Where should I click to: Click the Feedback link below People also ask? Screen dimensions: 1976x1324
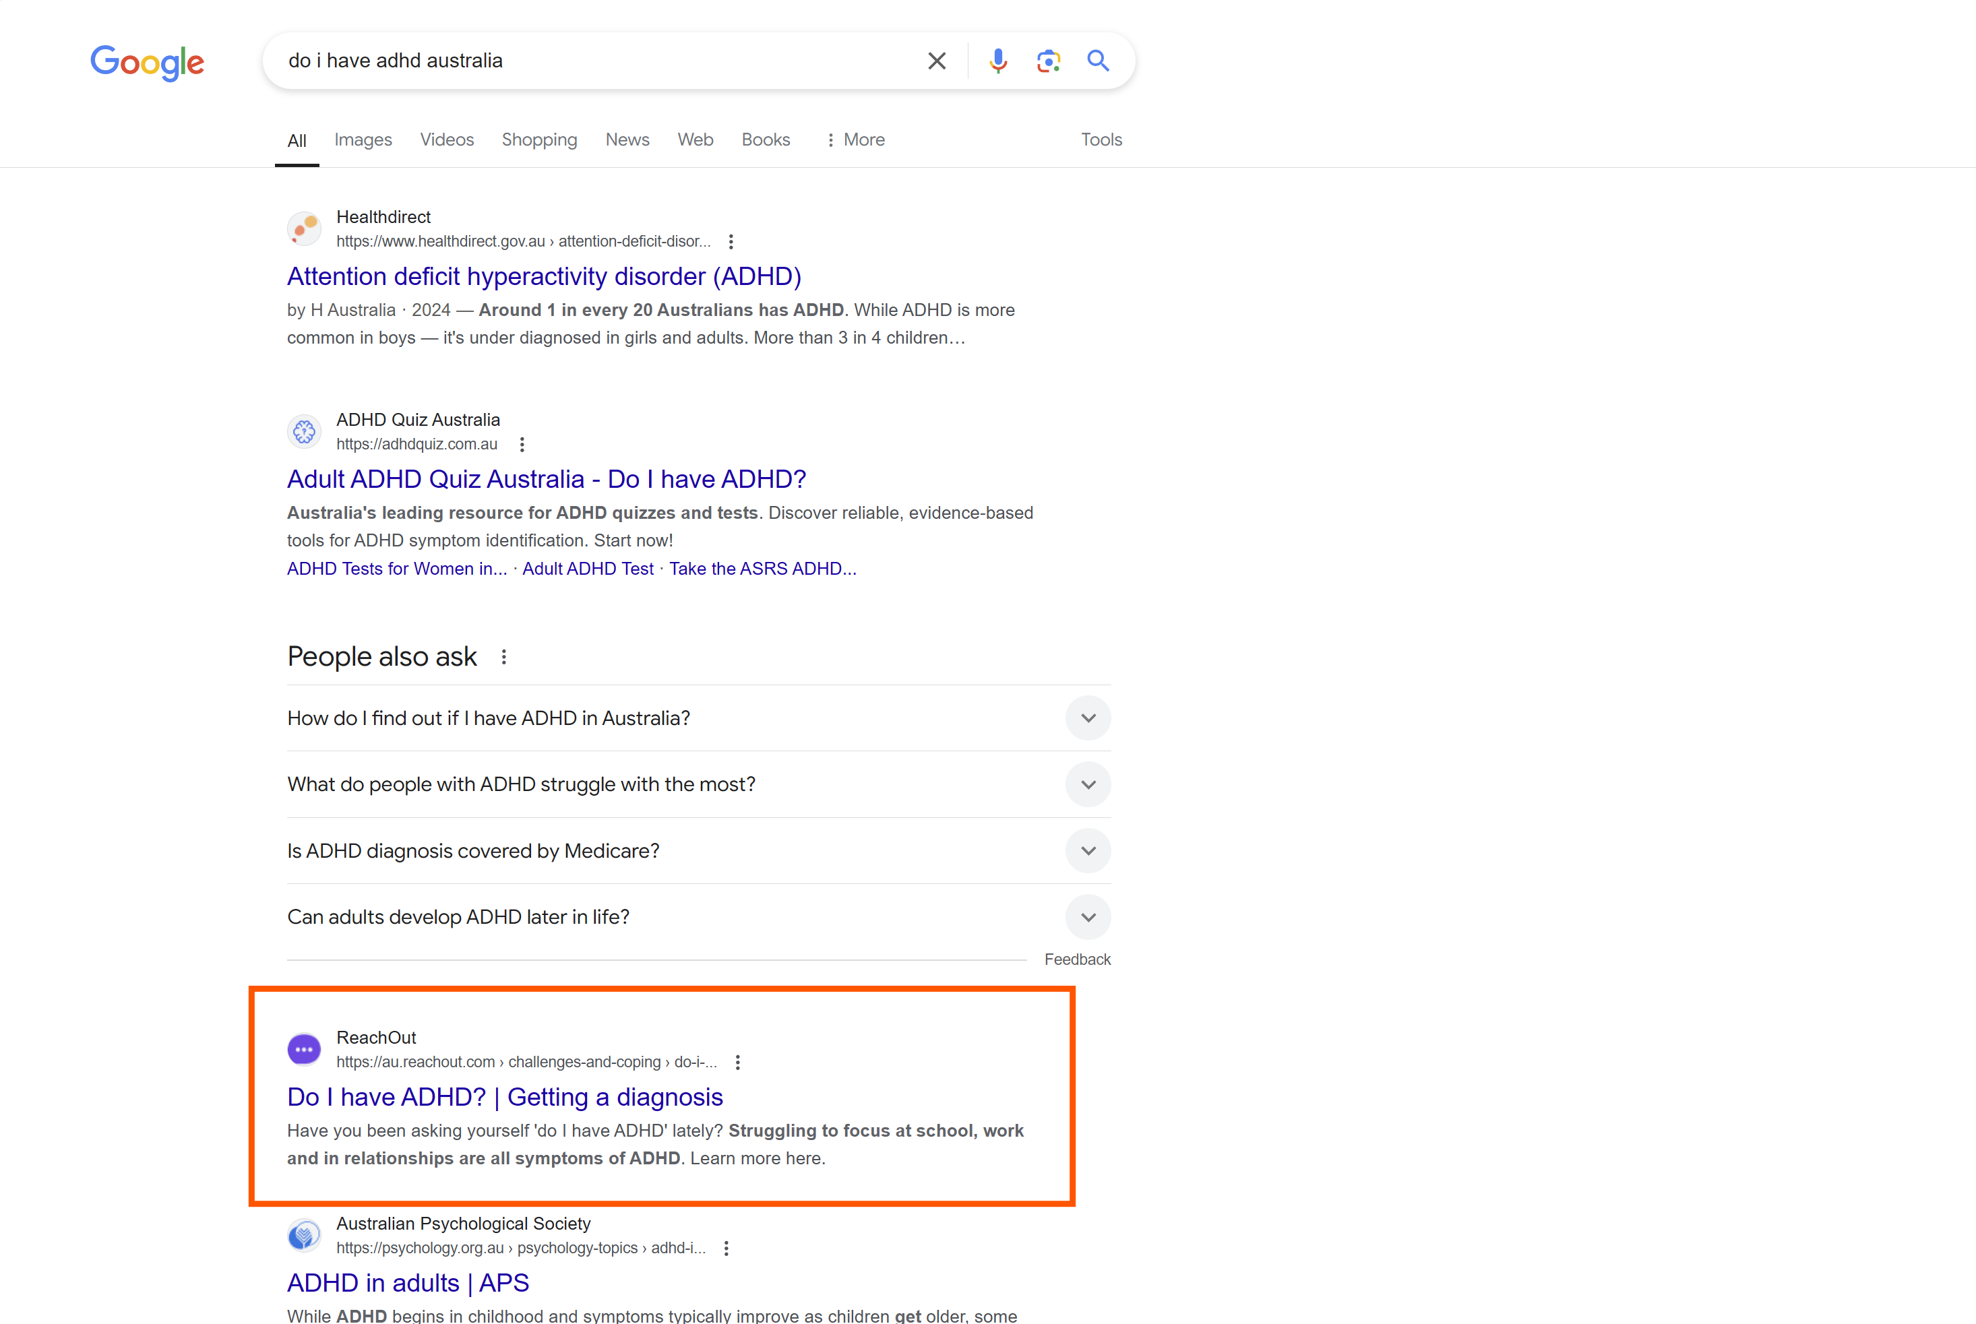pyautogui.click(x=1078, y=960)
